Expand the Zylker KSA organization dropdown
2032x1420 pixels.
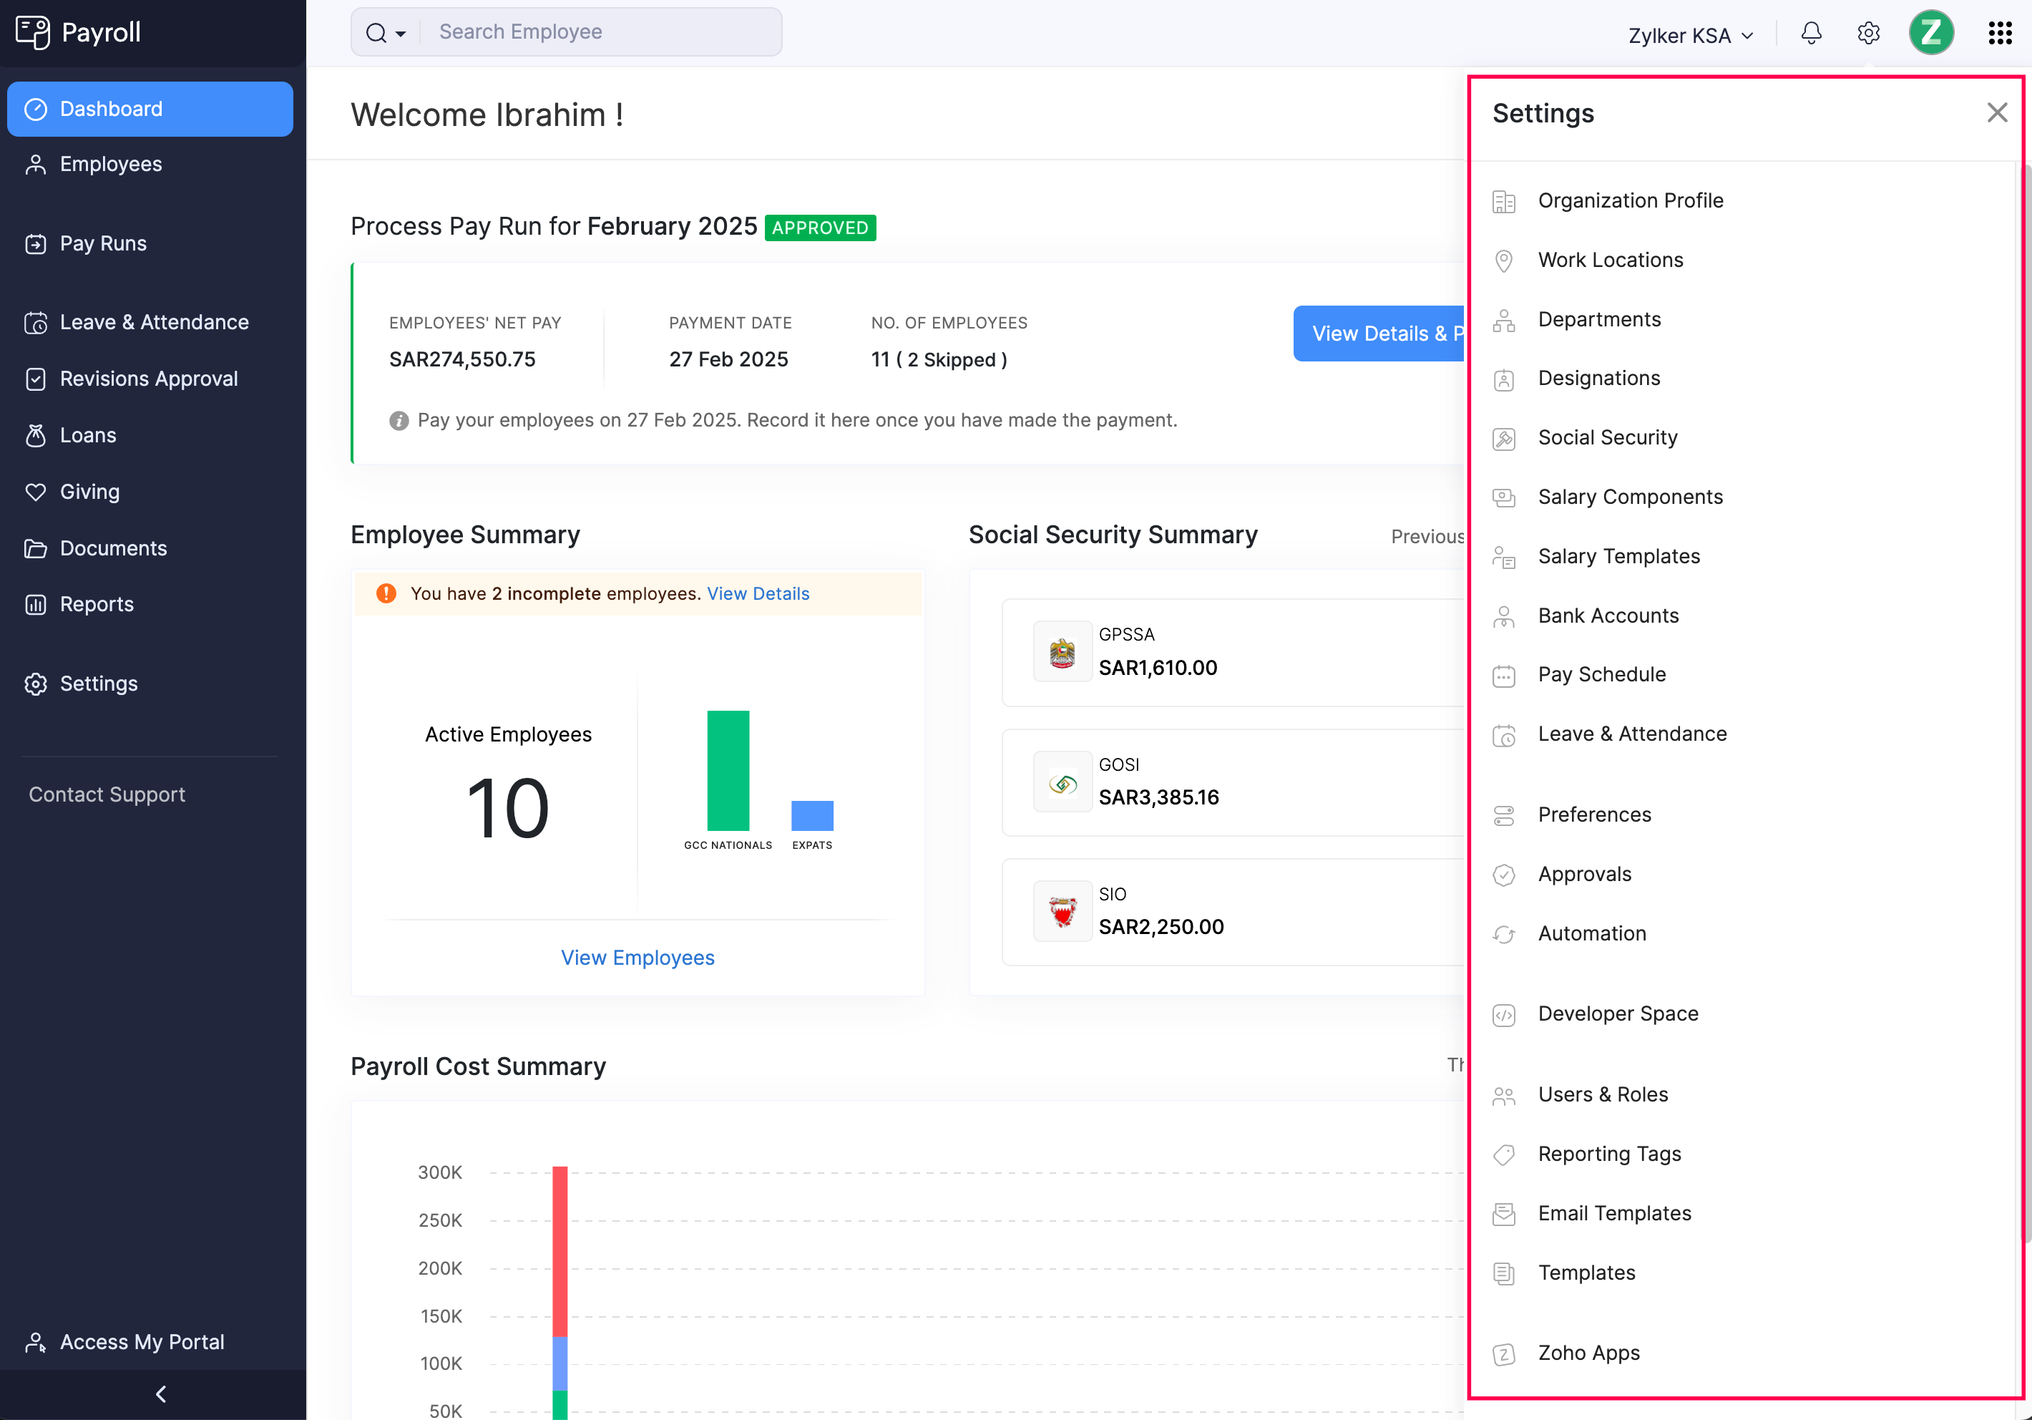[1691, 35]
